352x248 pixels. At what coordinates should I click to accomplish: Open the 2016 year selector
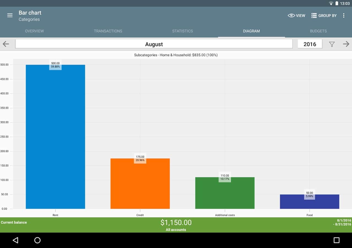pos(310,44)
